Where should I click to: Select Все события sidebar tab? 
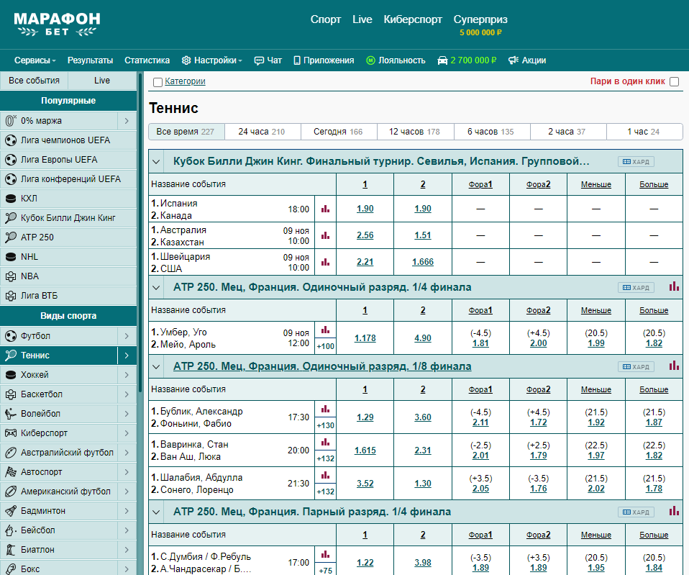click(34, 81)
